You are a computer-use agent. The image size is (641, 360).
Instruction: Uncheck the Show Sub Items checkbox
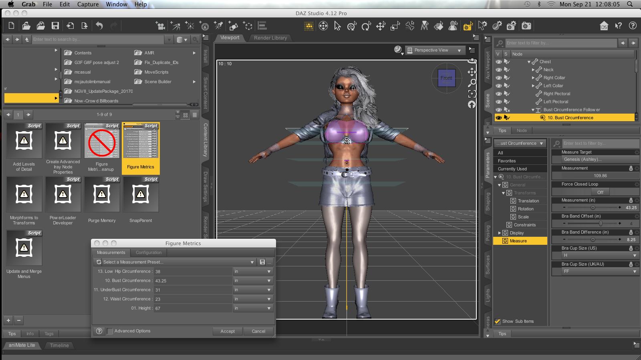click(498, 321)
